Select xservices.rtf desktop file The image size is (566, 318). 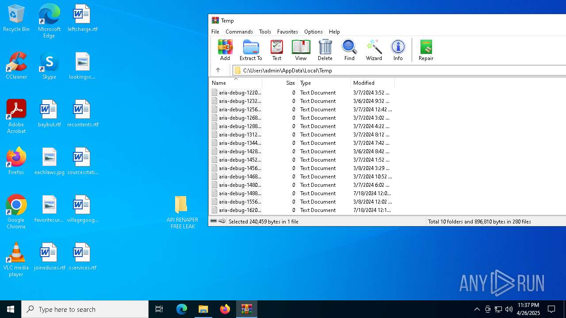coord(83,257)
